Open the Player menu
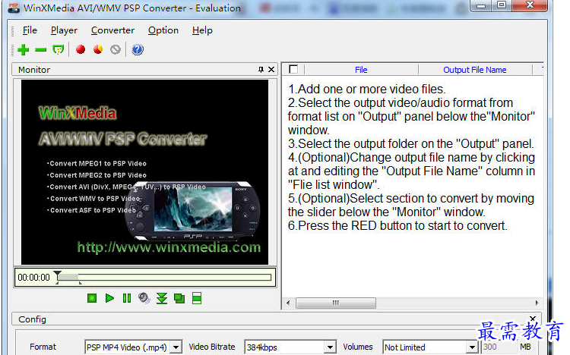This screenshot has height=355, width=570. (64, 30)
